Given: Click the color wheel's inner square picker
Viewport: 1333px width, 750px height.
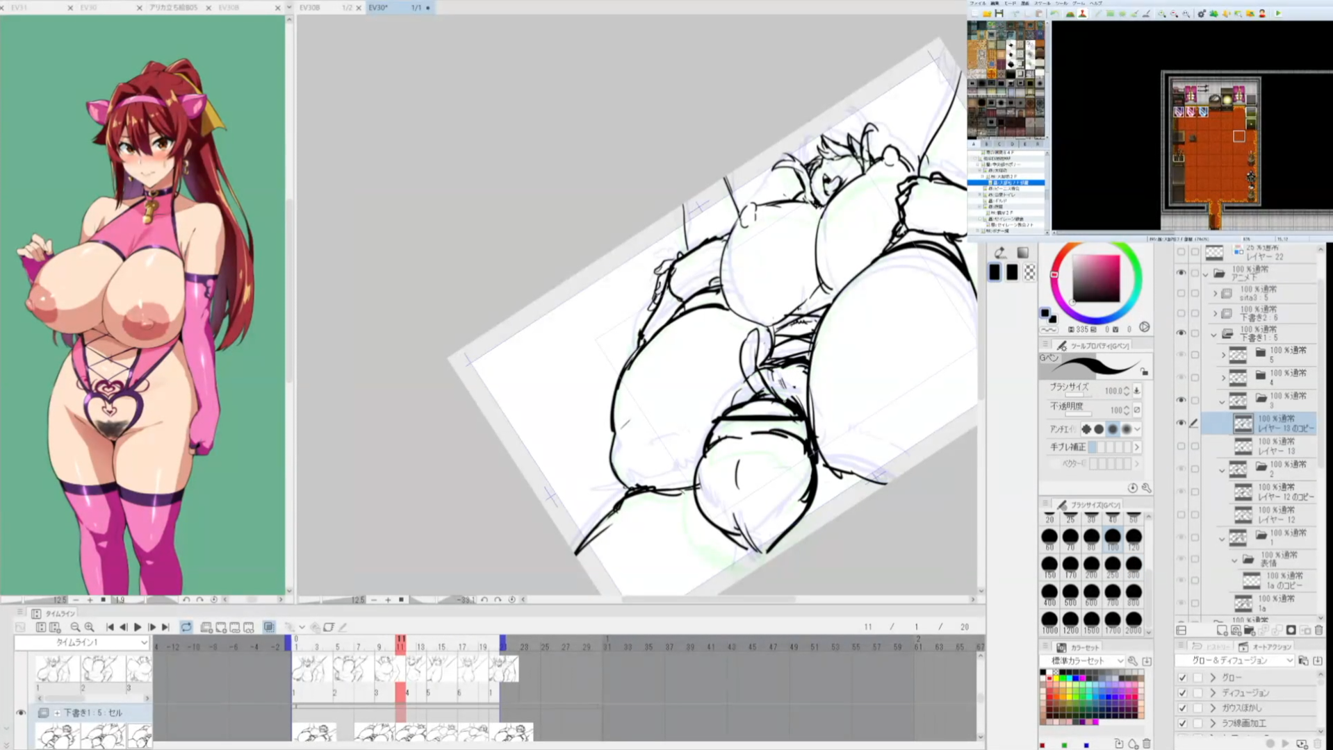Looking at the screenshot, I should click(x=1096, y=278).
